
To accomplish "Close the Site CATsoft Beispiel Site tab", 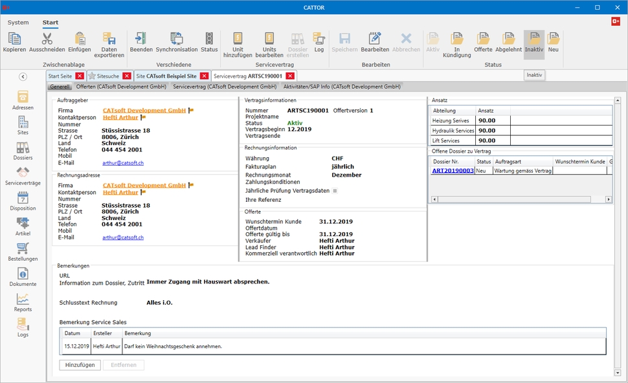I will tap(204, 76).
